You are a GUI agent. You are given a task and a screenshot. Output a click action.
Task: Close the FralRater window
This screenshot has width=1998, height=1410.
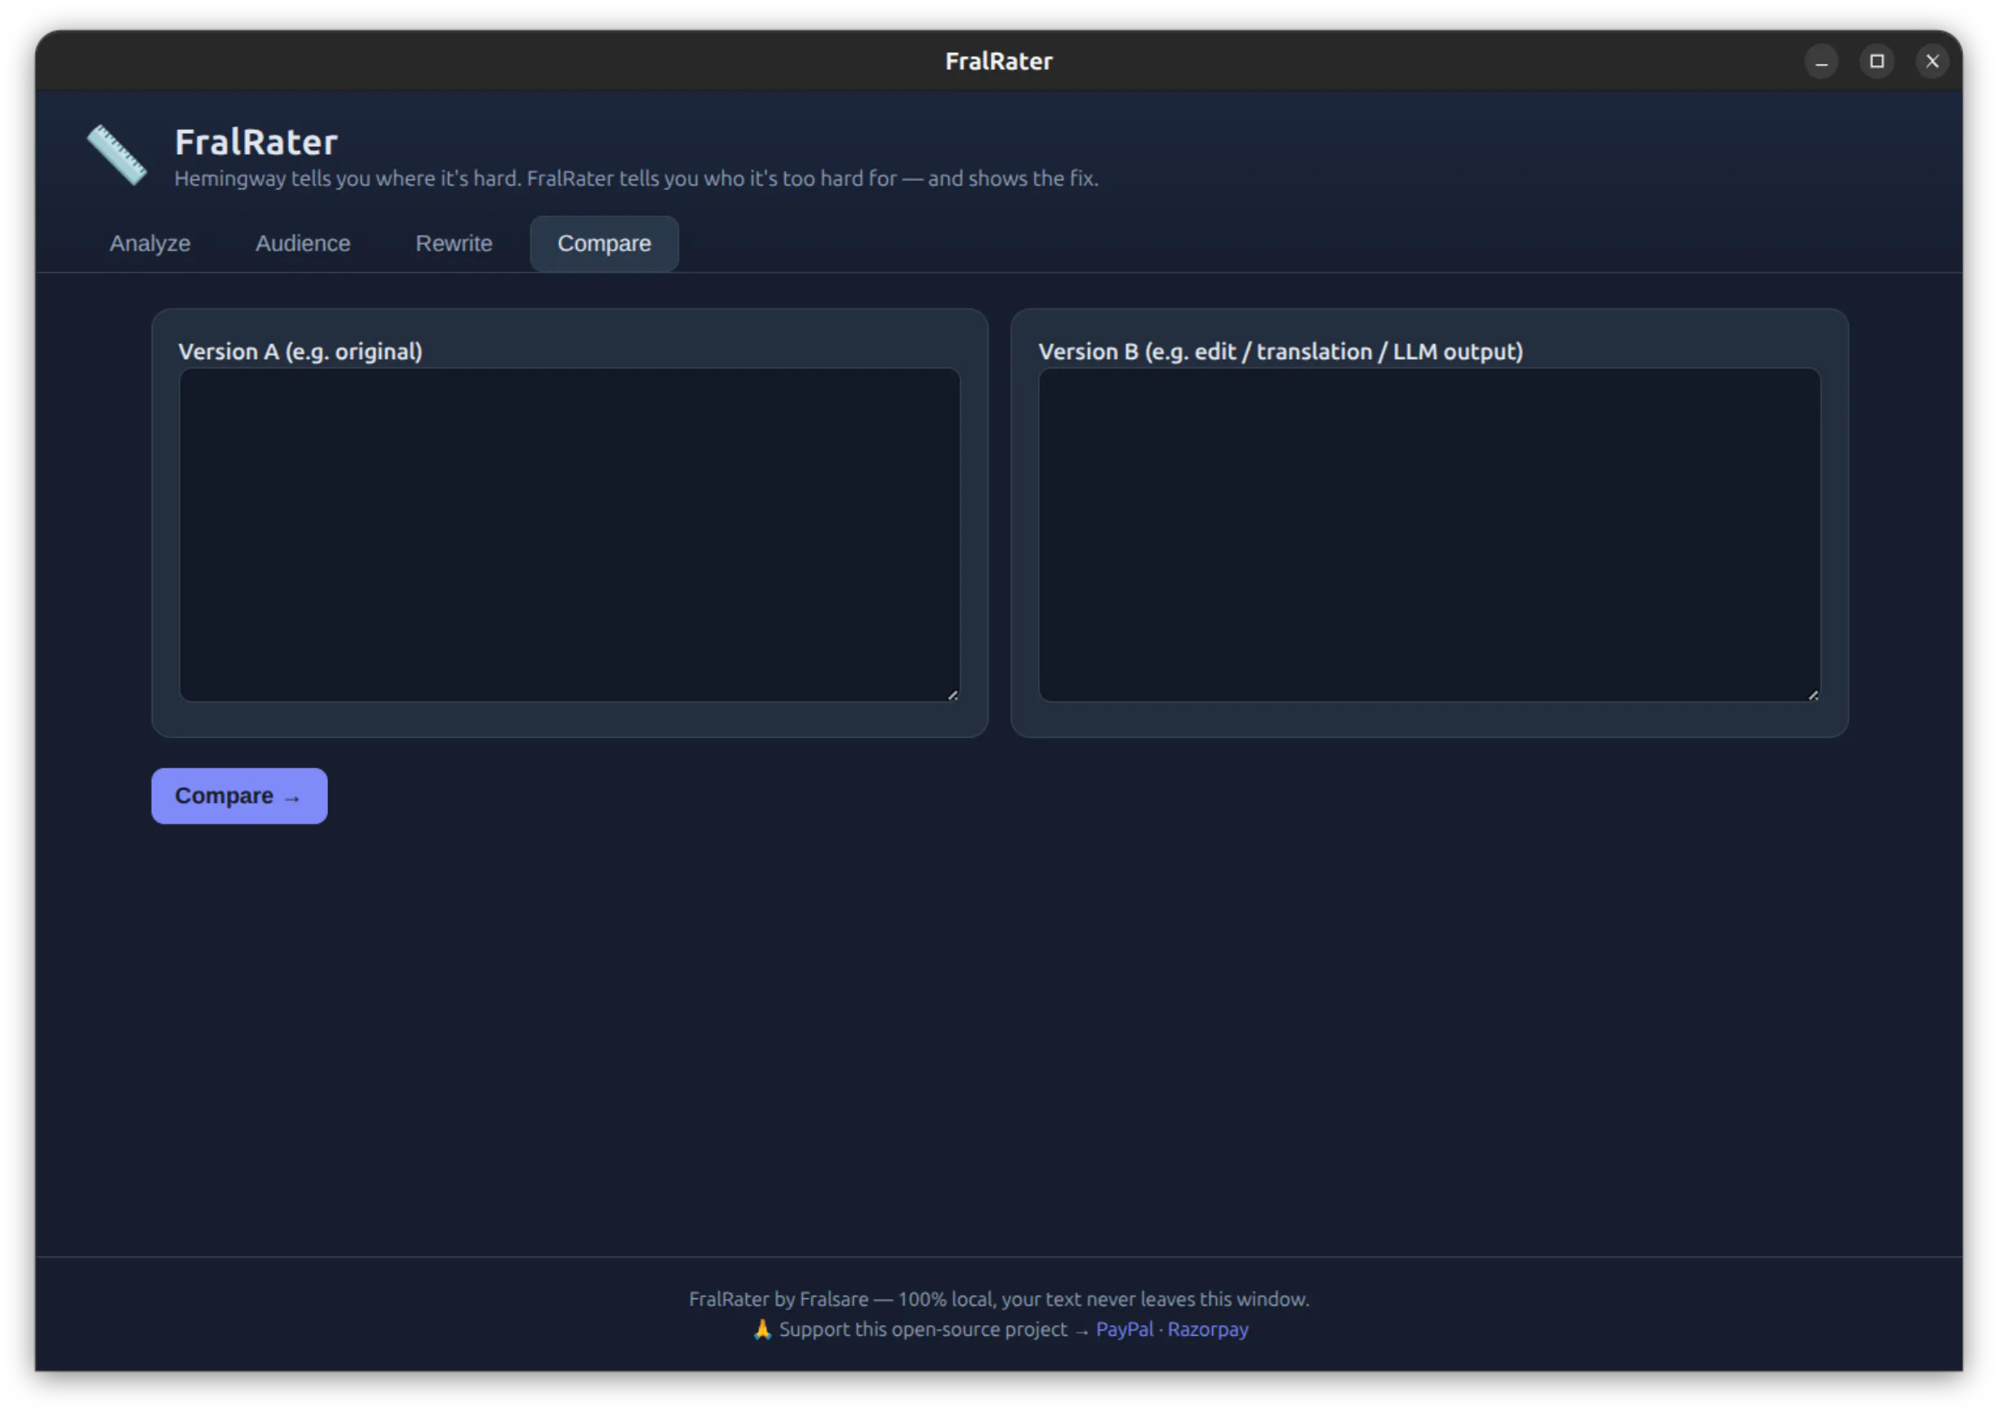[1932, 62]
